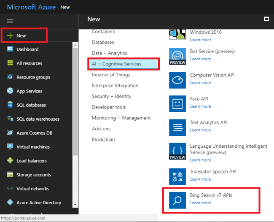Click the Bot Service preview icon
This screenshot has height=222, width=274.
pos(177,56)
